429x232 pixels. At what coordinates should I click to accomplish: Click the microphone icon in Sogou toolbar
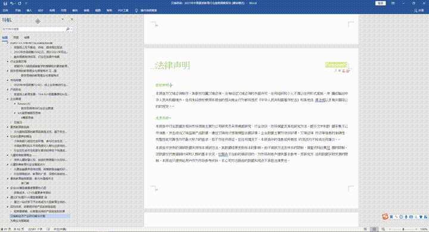406,217
